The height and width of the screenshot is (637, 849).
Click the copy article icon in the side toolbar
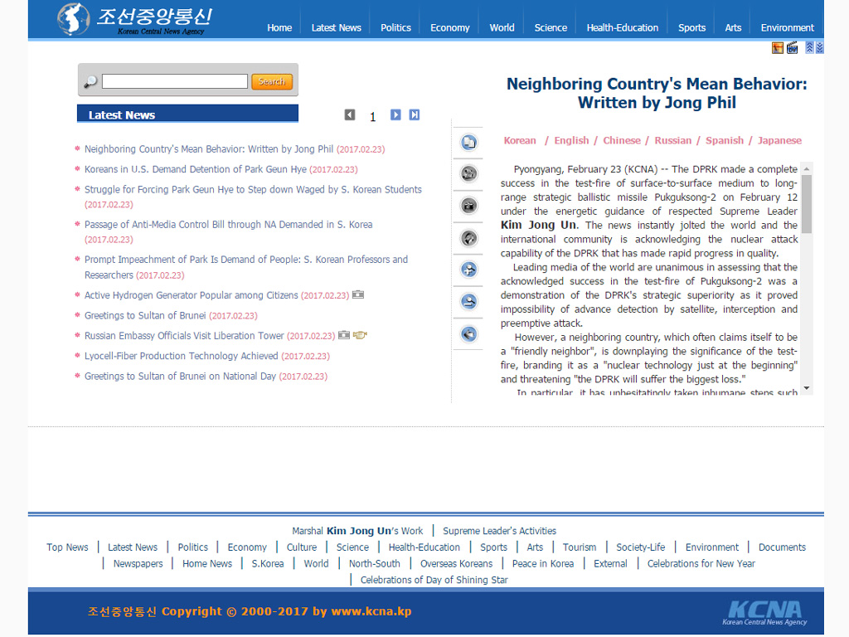pyautogui.click(x=469, y=143)
